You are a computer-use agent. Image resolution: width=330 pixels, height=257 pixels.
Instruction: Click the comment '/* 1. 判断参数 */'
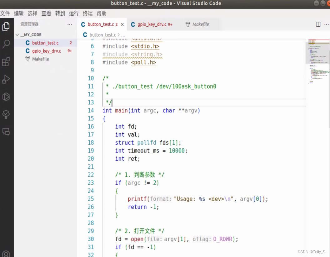coord(140,175)
